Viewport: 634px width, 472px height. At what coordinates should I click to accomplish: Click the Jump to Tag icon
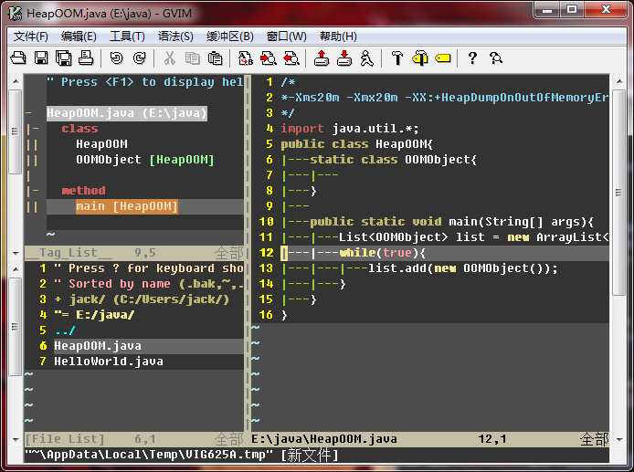point(443,58)
